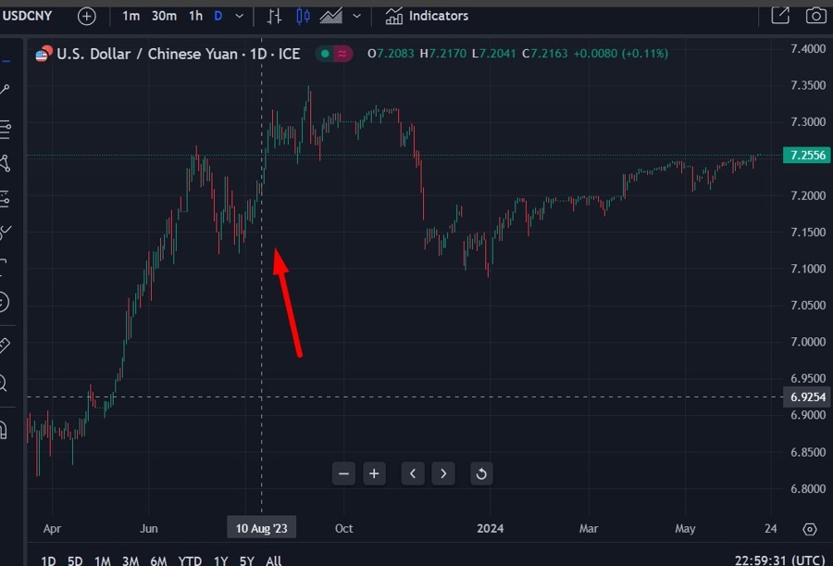Select the 1h interval
The image size is (833, 566).
point(195,16)
